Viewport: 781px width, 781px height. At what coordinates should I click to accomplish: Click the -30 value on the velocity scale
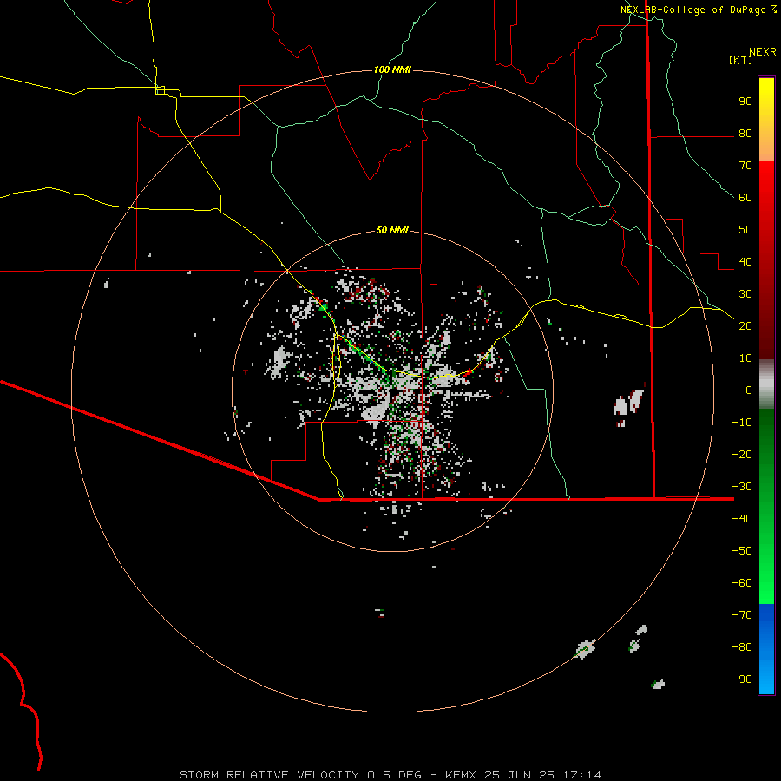742,487
